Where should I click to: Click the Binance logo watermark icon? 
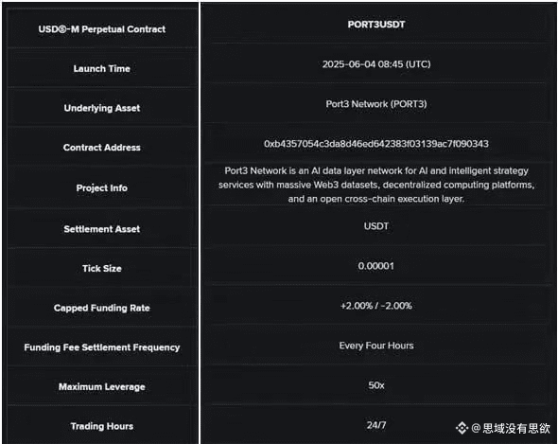tap(462, 428)
